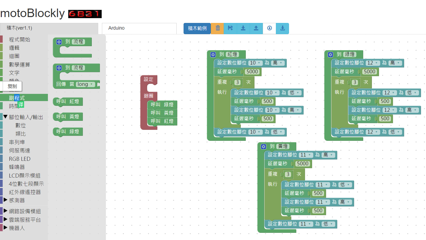The image size is (426, 240).
Task: Select the RGB LED category
Action: click(20, 159)
